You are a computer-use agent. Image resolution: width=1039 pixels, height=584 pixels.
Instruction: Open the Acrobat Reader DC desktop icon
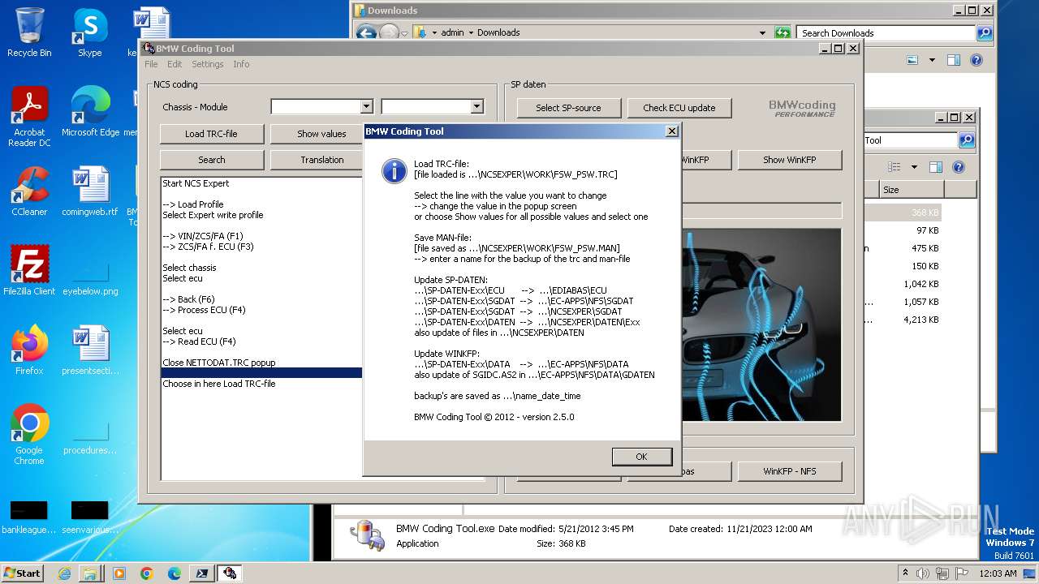[29, 117]
